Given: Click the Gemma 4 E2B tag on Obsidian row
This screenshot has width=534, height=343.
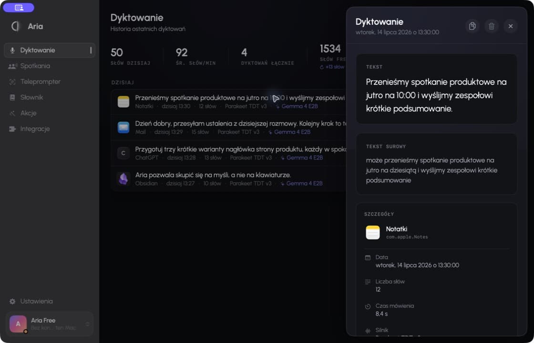Looking at the screenshot, I should click(x=301, y=184).
